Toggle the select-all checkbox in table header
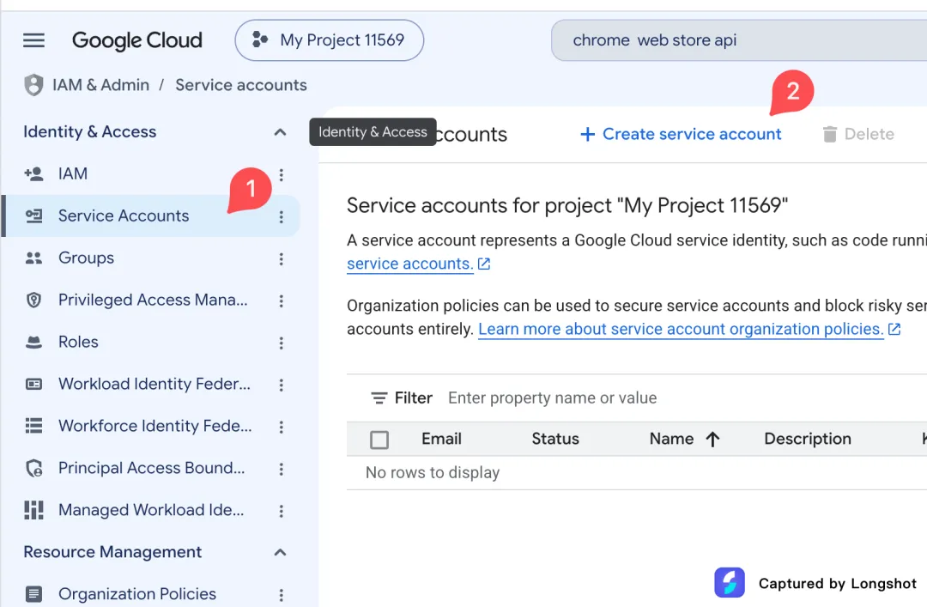This screenshot has width=927, height=607. [x=379, y=440]
